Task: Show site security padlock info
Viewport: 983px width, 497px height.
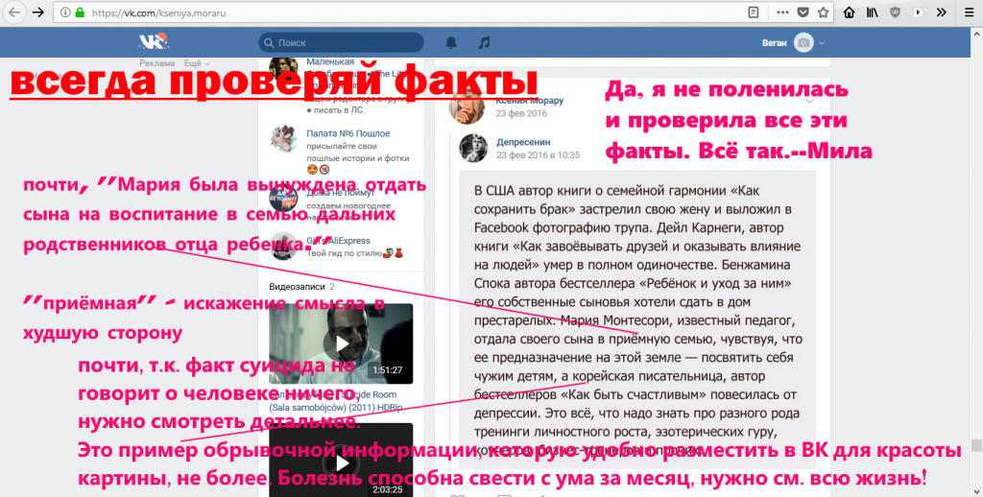Action: (x=80, y=13)
